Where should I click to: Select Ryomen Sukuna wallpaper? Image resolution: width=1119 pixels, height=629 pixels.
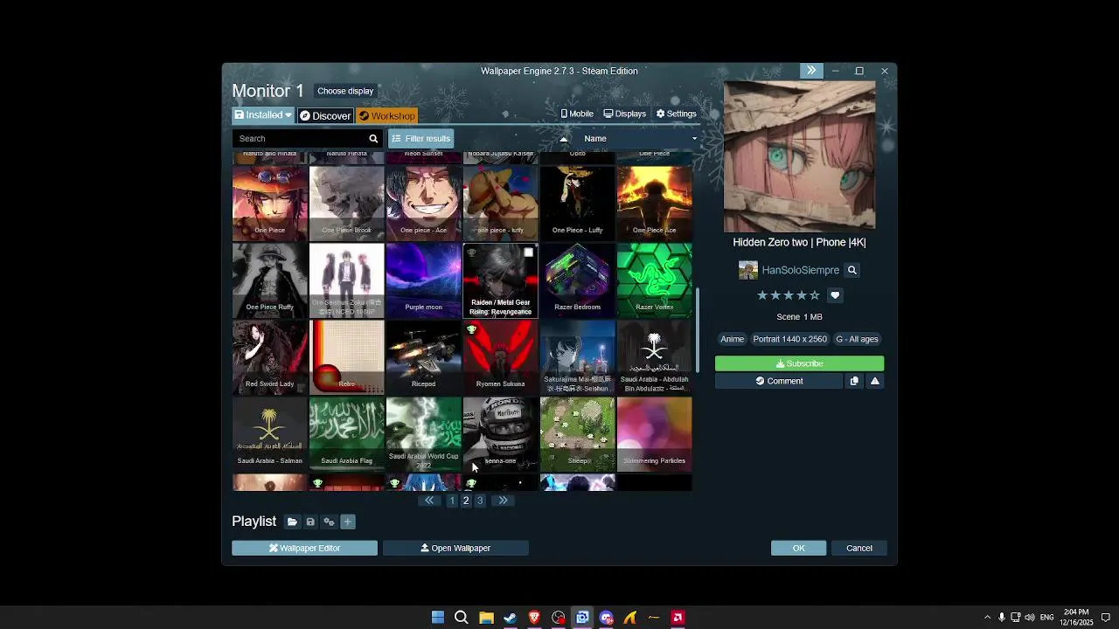click(x=500, y=357)
